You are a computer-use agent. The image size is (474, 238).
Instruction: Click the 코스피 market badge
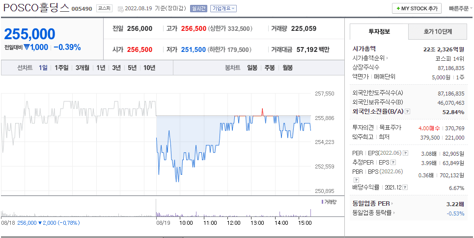click(x=104, y=8)
